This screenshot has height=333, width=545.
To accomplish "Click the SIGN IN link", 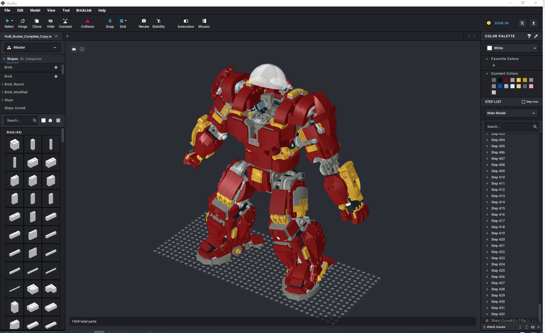I will 501,23.
